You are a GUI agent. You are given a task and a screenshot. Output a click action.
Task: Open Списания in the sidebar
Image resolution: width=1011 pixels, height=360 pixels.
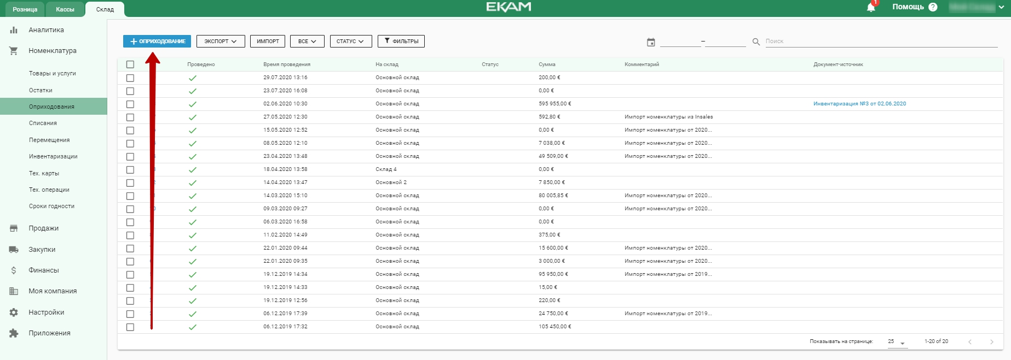click(x=43, y=123)
